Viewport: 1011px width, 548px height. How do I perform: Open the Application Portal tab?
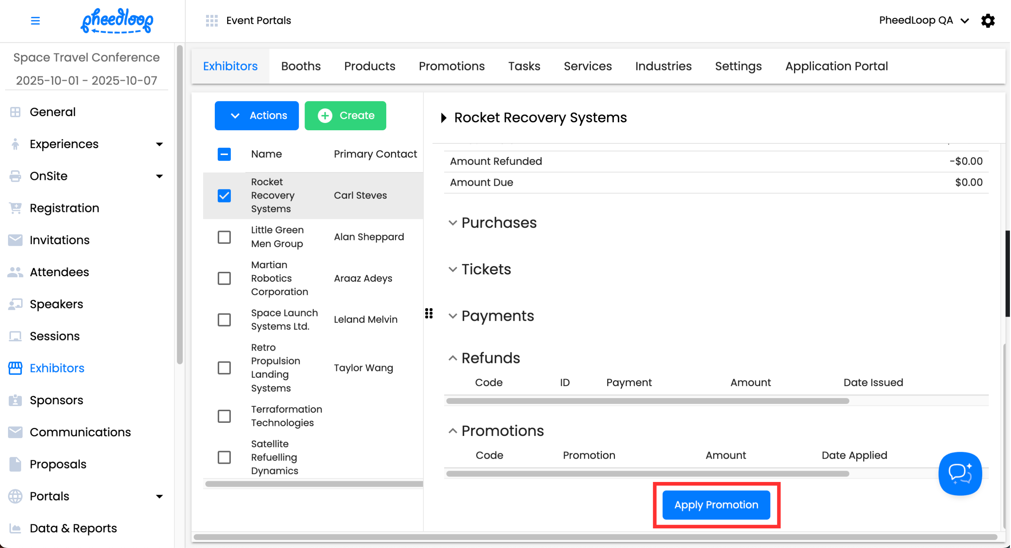pos(836,66)
